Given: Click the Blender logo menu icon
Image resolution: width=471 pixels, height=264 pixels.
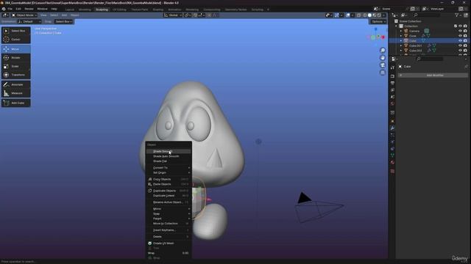Looking at the screenshot, I should click(4, 9).
